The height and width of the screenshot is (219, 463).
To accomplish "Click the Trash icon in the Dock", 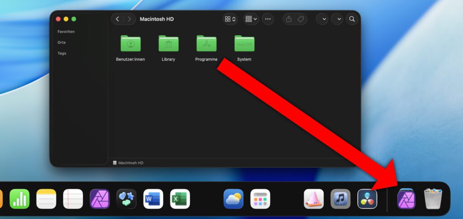I will coord(433,199).
